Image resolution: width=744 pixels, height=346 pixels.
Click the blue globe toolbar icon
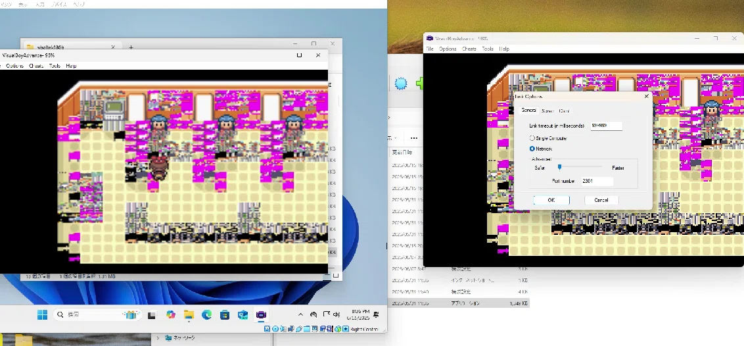coord(401,84)
